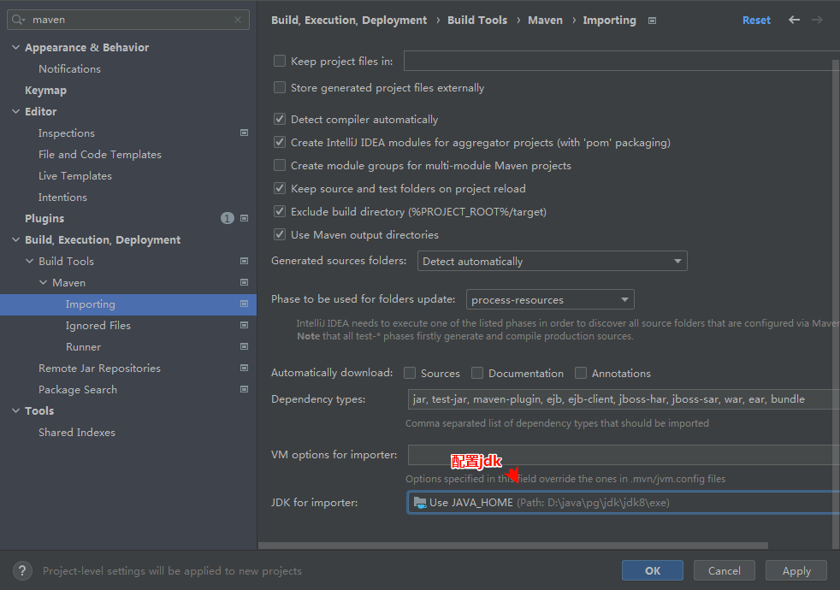Toggle Keep source and test folders checkbox
This screenshot has width=840, height=590.
click(x=280, y=188)
